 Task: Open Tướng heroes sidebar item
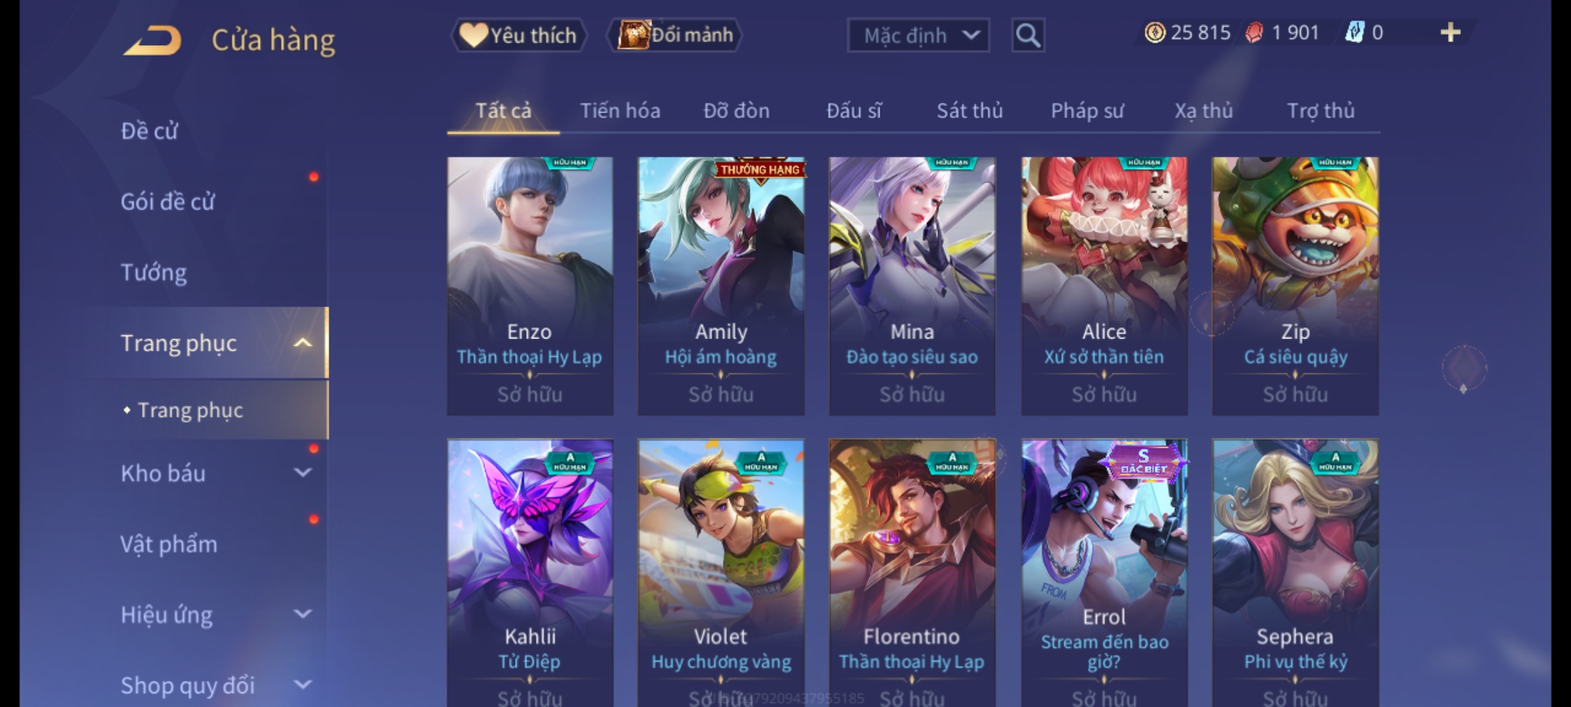[154, 272]
